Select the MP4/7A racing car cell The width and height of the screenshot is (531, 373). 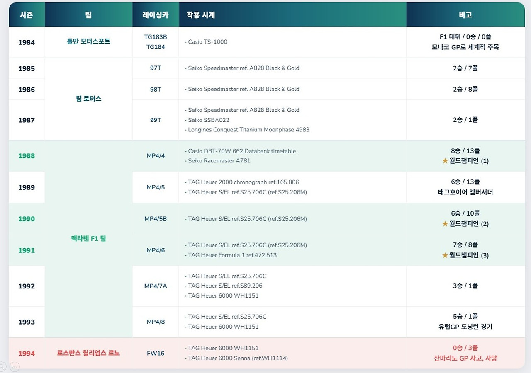click(156, 286)
